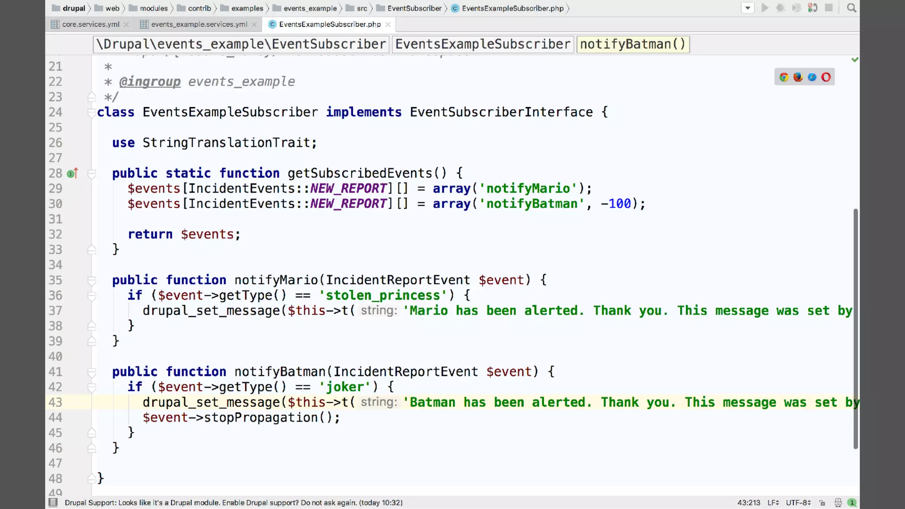905x509 pixels.
Task: Open the inspector hector status bar icon
Action: point(838,502)
